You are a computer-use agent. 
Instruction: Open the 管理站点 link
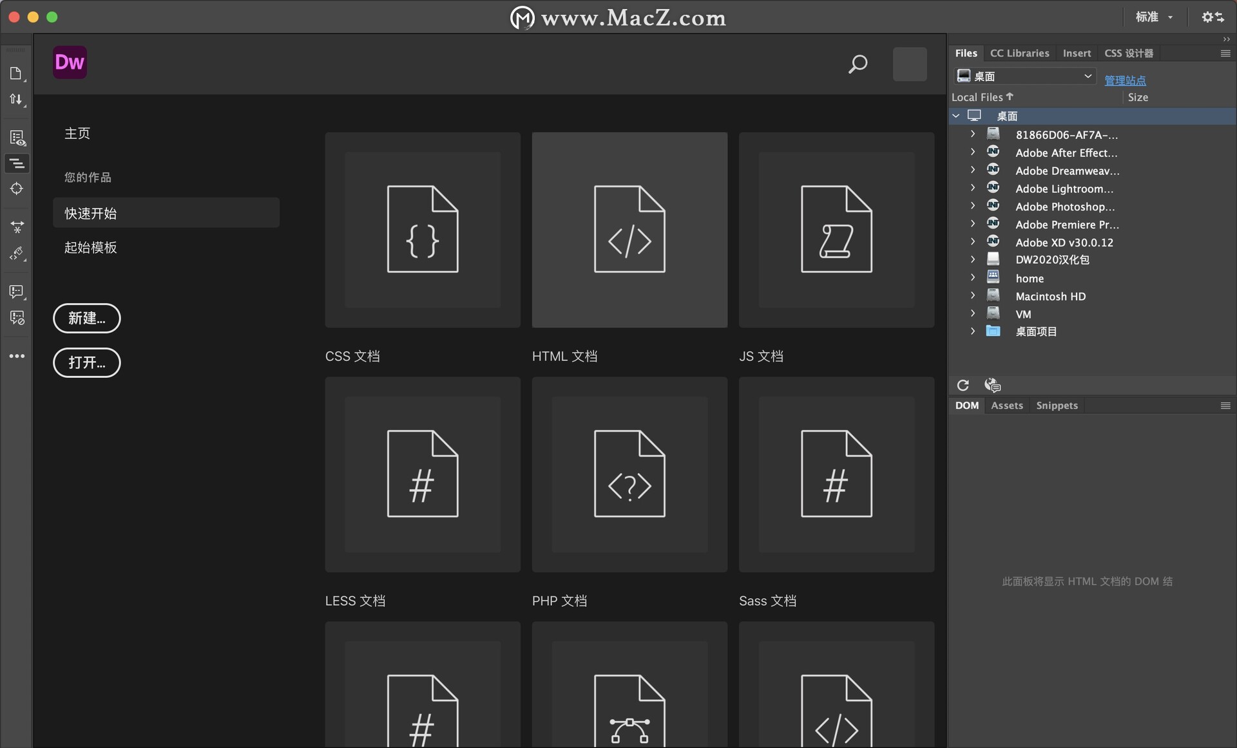click(x=1125, y=80)
